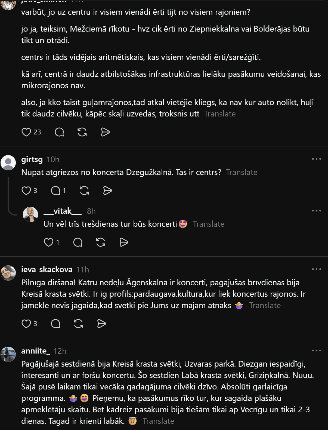View __vitak__'s profile picture
The height and width of the screenshot is (430, 328).
[x=30, y=214]
